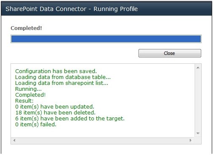
Task: Click the Close button
Action: 170,53
